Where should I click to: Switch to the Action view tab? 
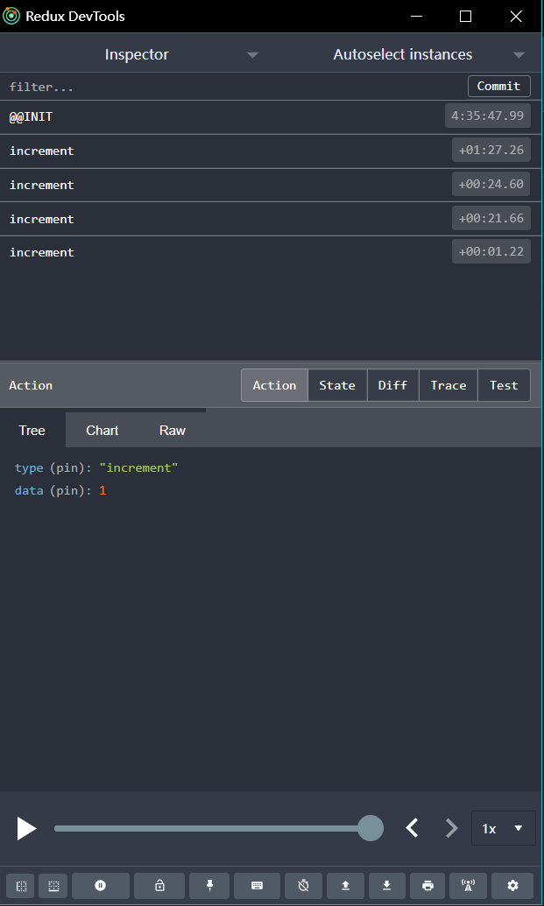click(x=274, y=385)
